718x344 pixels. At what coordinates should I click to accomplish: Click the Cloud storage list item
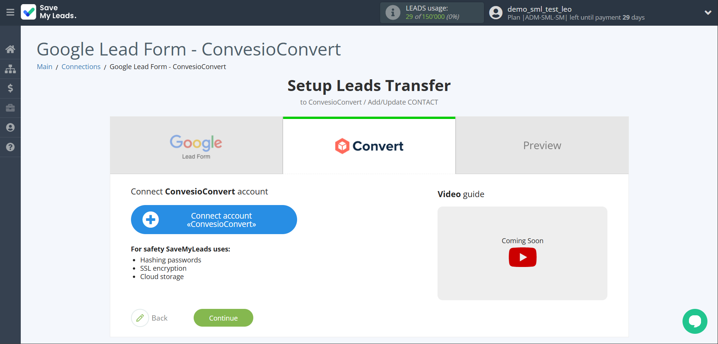click(x=162, y=277)
